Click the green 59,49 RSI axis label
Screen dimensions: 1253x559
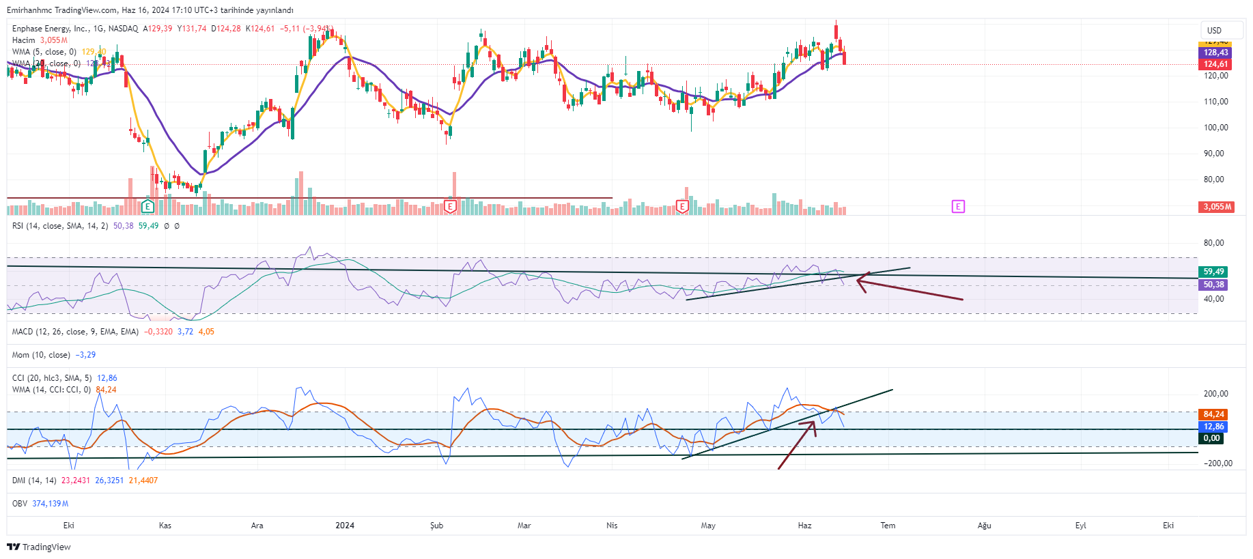1214,272
